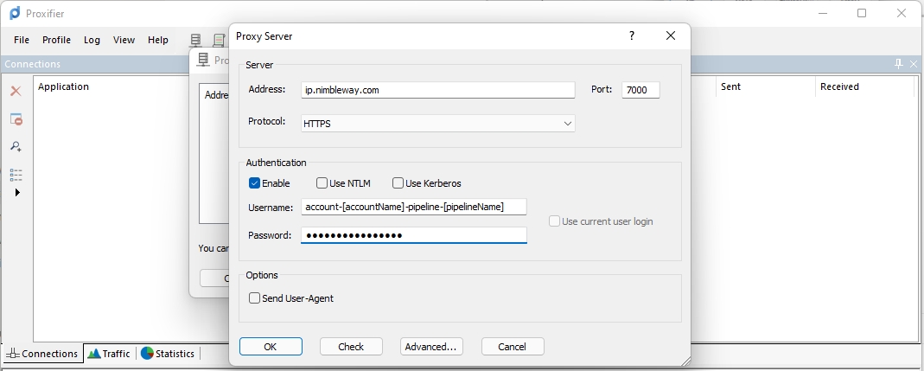Open the Profile menu
This screenshot has width=924, height=371.
tap(56, 40)
